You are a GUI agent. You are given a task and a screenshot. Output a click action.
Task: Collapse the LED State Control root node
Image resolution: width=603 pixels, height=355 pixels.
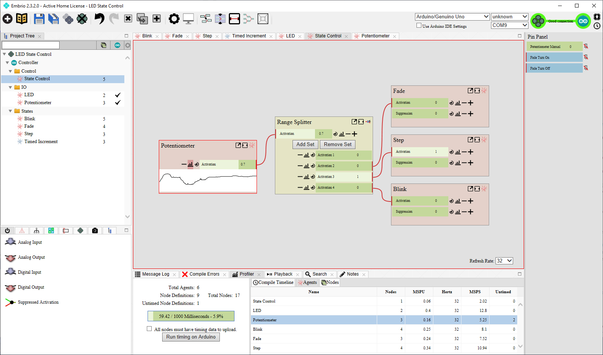click(4, 54)
